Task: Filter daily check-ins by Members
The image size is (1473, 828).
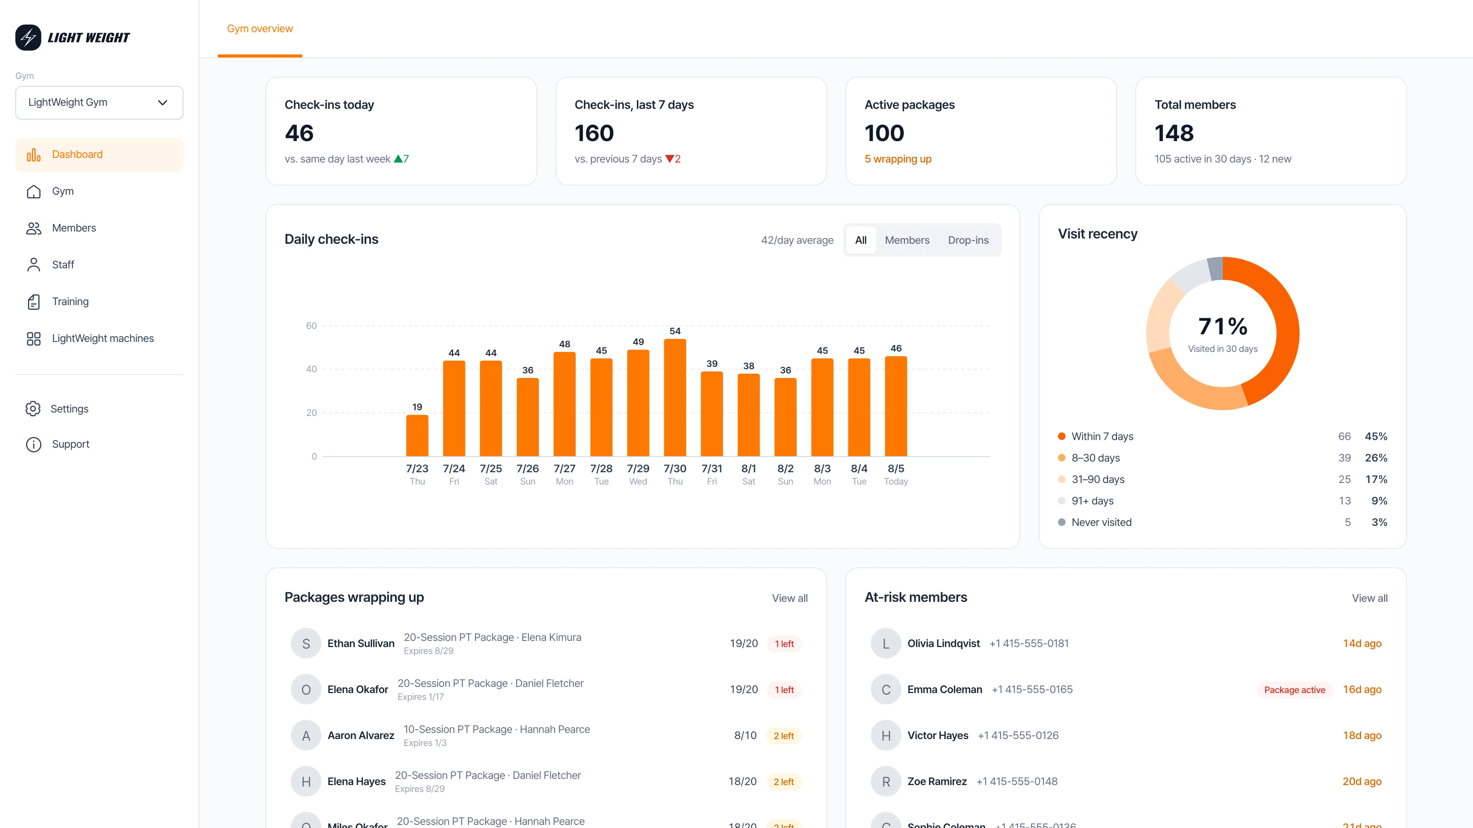Action: (907, 240)
